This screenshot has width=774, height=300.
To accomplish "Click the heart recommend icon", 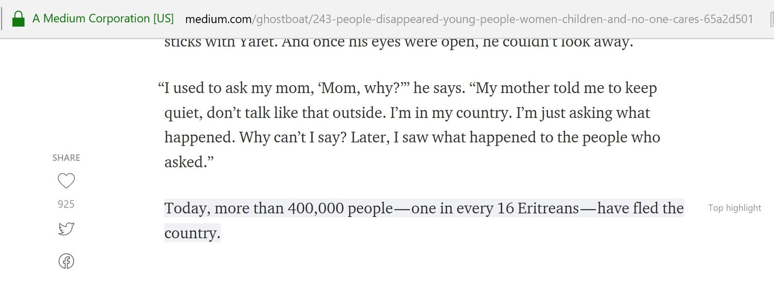I will (66, 181).
